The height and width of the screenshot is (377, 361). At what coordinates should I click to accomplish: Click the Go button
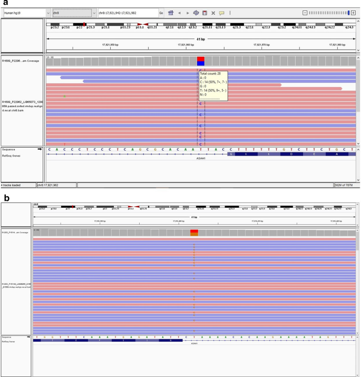161,13
